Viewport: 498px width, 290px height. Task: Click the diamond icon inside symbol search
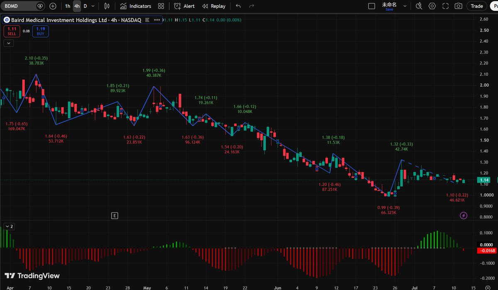40,6
